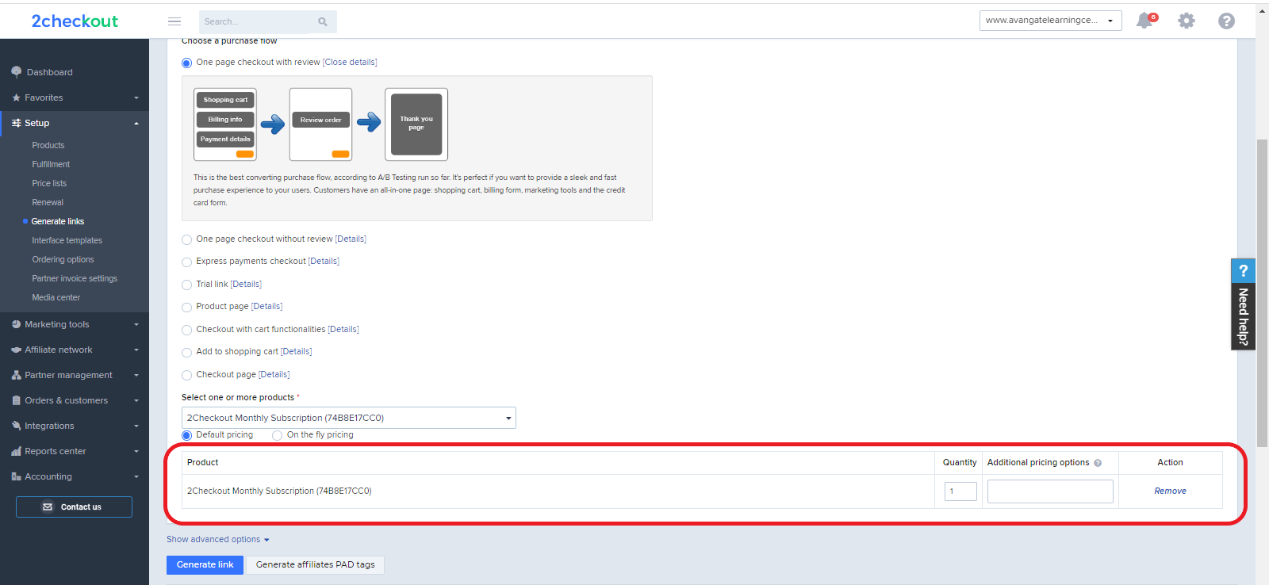Select One page checkout without review
This screenshot has width=1269, height=585.
186,239
